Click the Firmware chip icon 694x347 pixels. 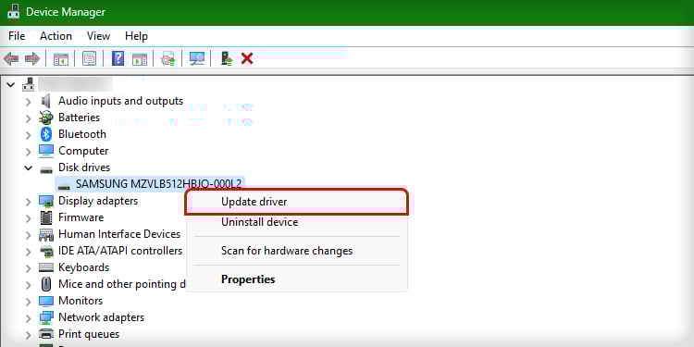click(46, 217)
